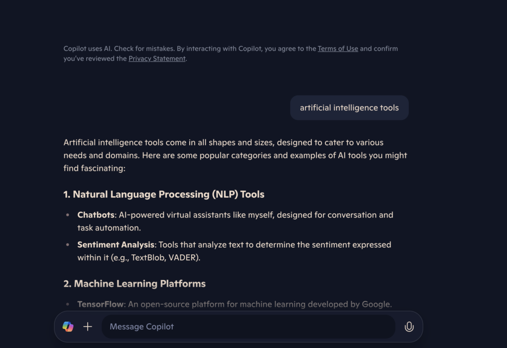Click the bullet point beside Chatbots

[x=68, y=215]
